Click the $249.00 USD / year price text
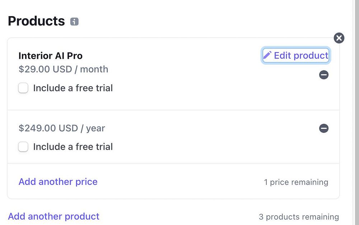The width and height of the screenshot is (359, 225). (62, 128)
